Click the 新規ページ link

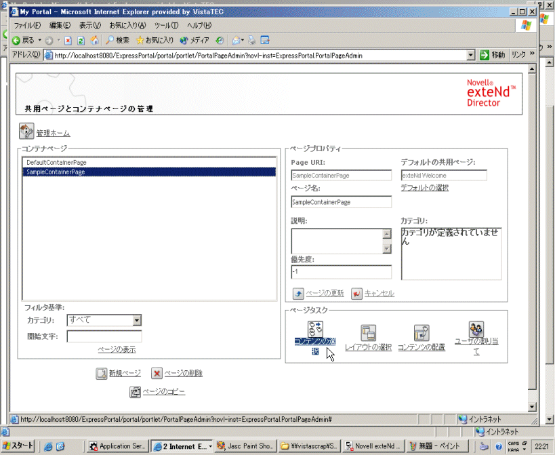[125, 373]
